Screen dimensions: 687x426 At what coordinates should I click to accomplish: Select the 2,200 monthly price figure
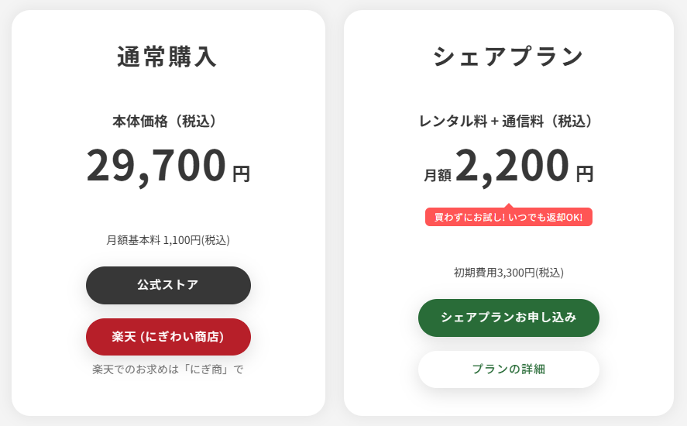512,166
